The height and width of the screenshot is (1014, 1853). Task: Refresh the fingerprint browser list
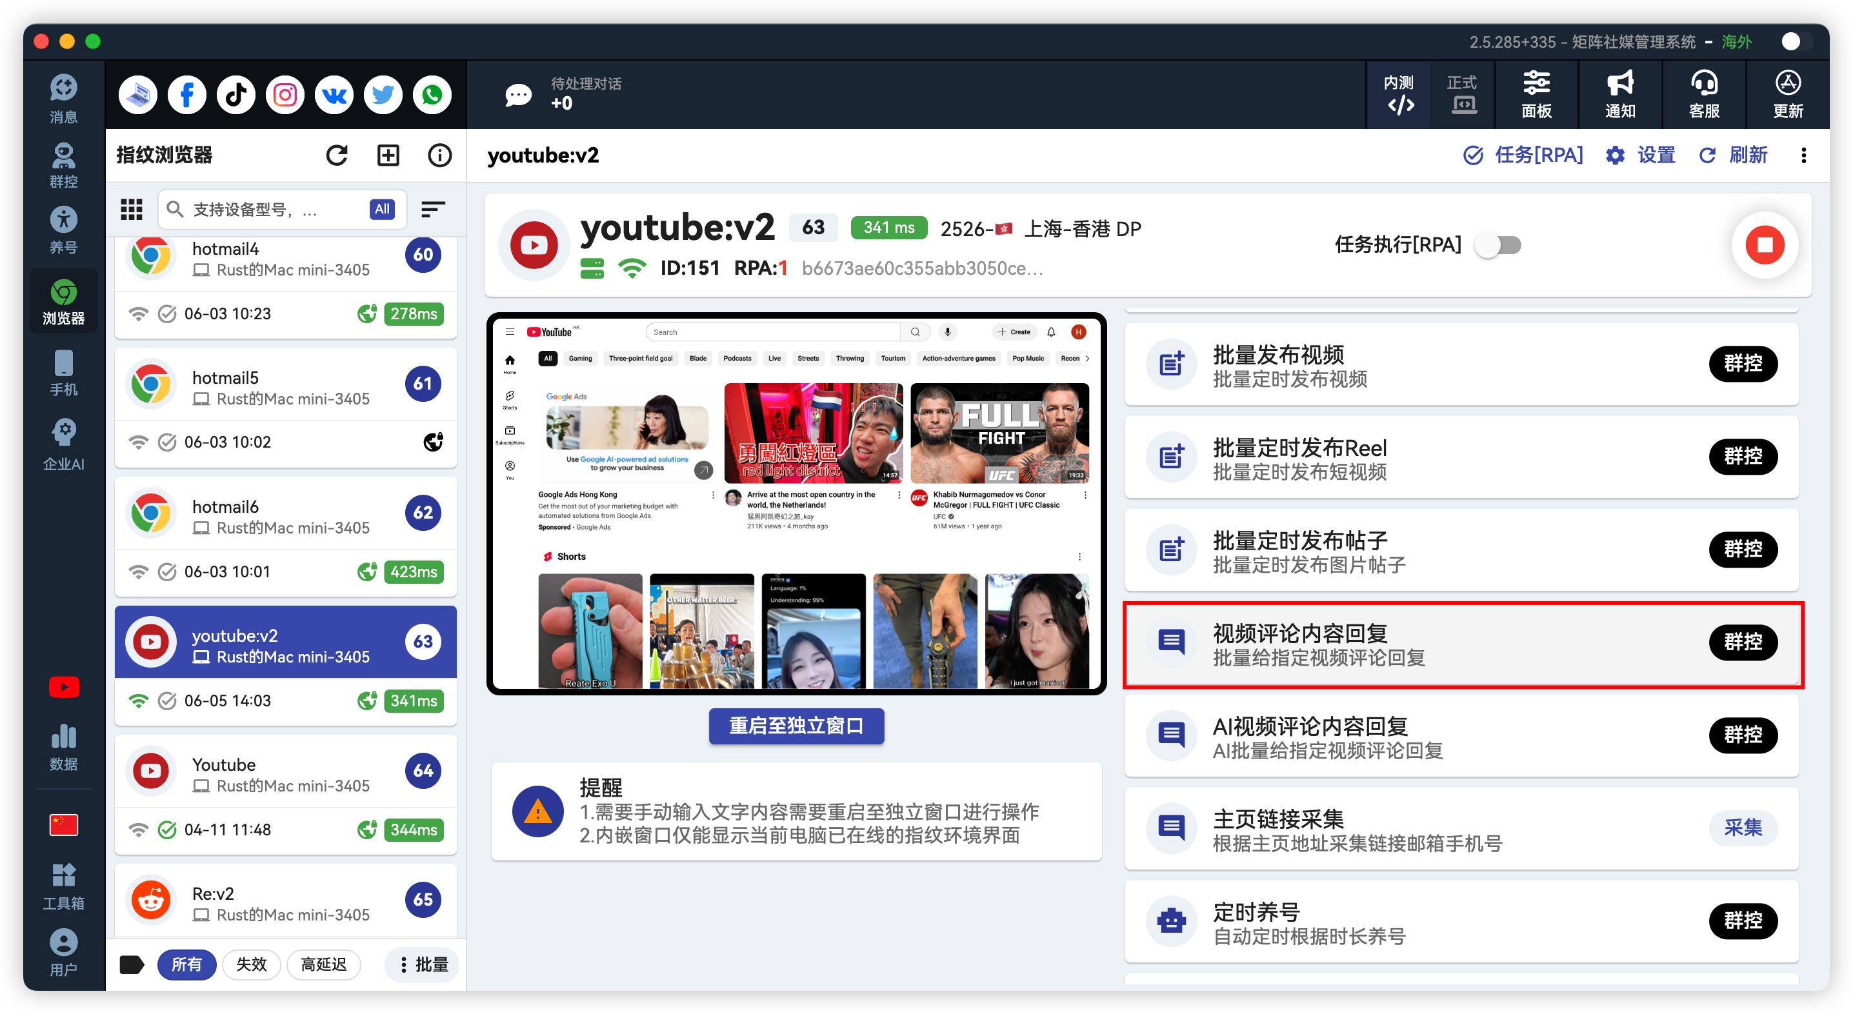(x=337, y=155)
